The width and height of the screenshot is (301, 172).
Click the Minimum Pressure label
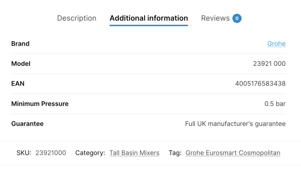pos(40,104)
